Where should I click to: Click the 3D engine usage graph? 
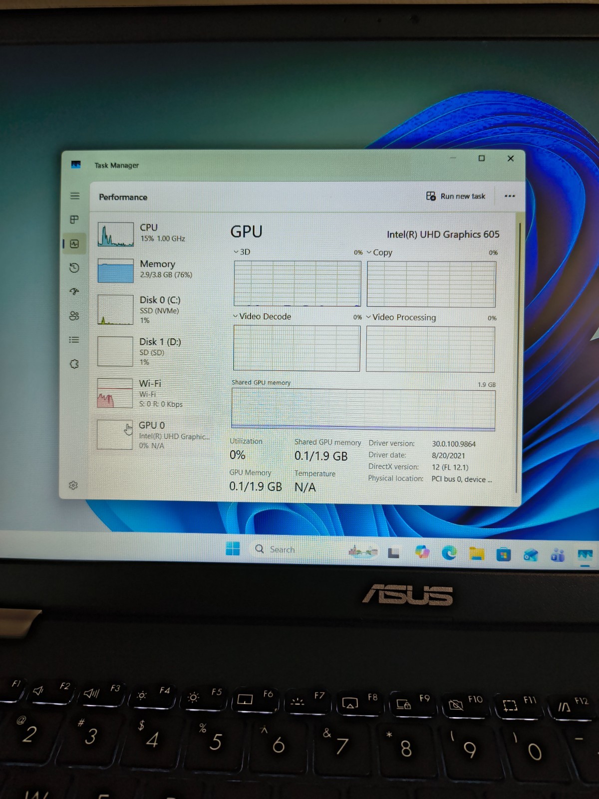point(298,284)
